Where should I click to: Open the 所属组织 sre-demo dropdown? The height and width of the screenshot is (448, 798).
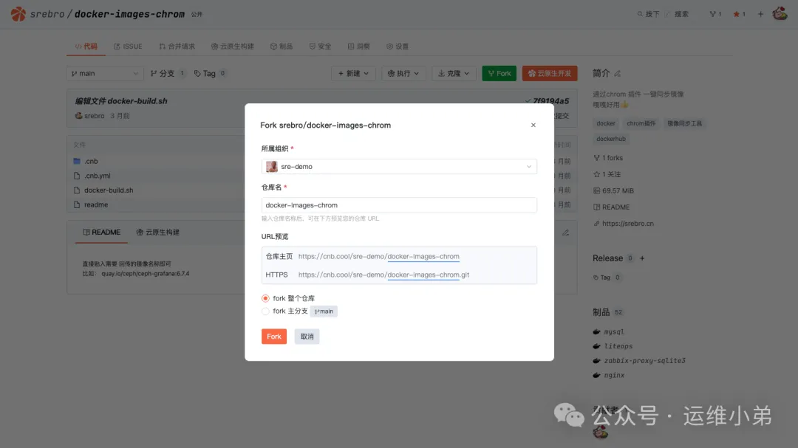399,166
